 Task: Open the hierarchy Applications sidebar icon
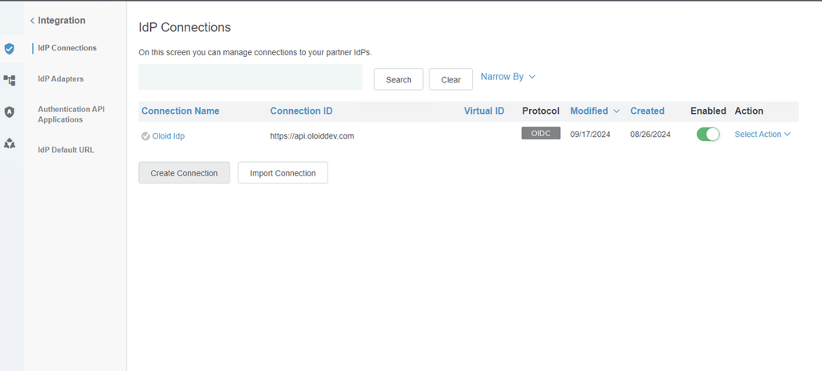tap(9, 80)
